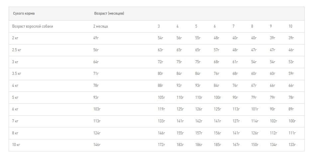Click the "2 месяца" column heading
313x157 pixels.
[100, 26]
